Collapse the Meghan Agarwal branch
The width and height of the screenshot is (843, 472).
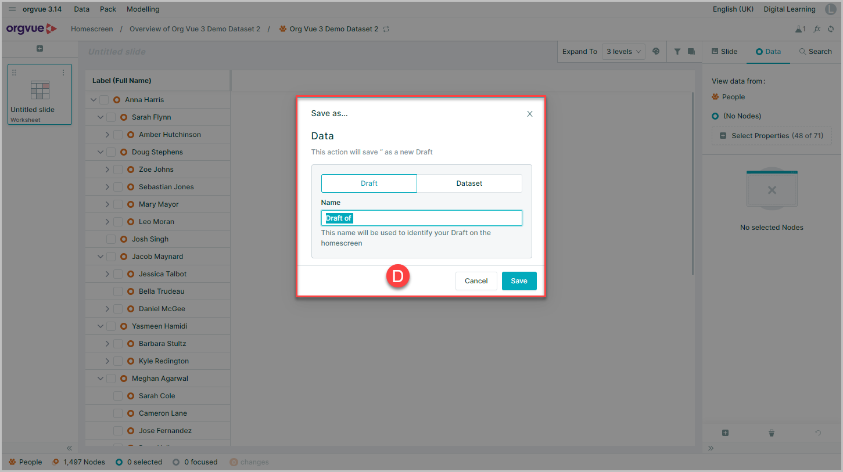pyautogui.click(x=101, y=379)
